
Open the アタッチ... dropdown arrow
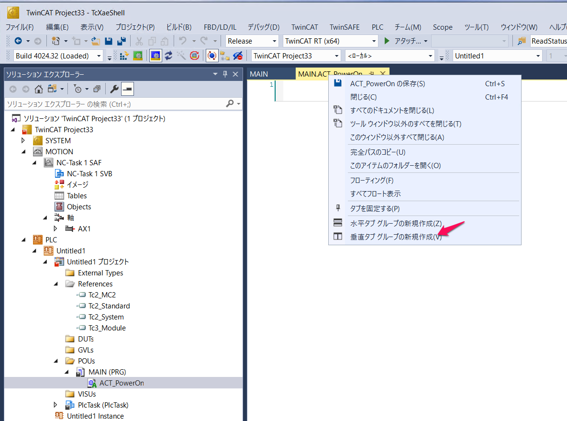point(426,41)
